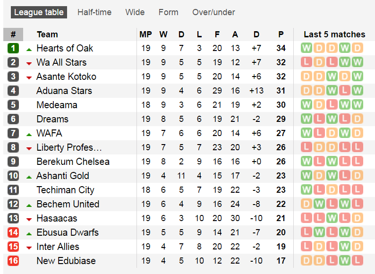Click the Team column header
The image size is (375, 274).
[x=47, y=34]
